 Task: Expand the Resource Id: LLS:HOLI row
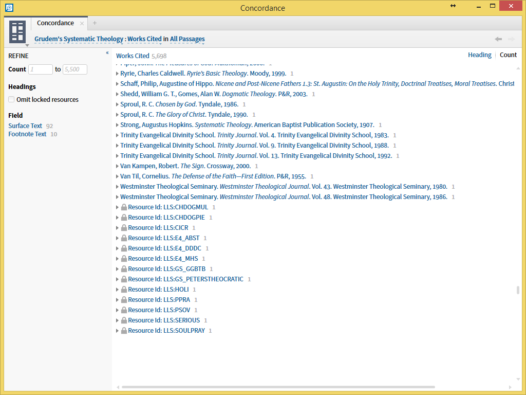coord(117,290)
